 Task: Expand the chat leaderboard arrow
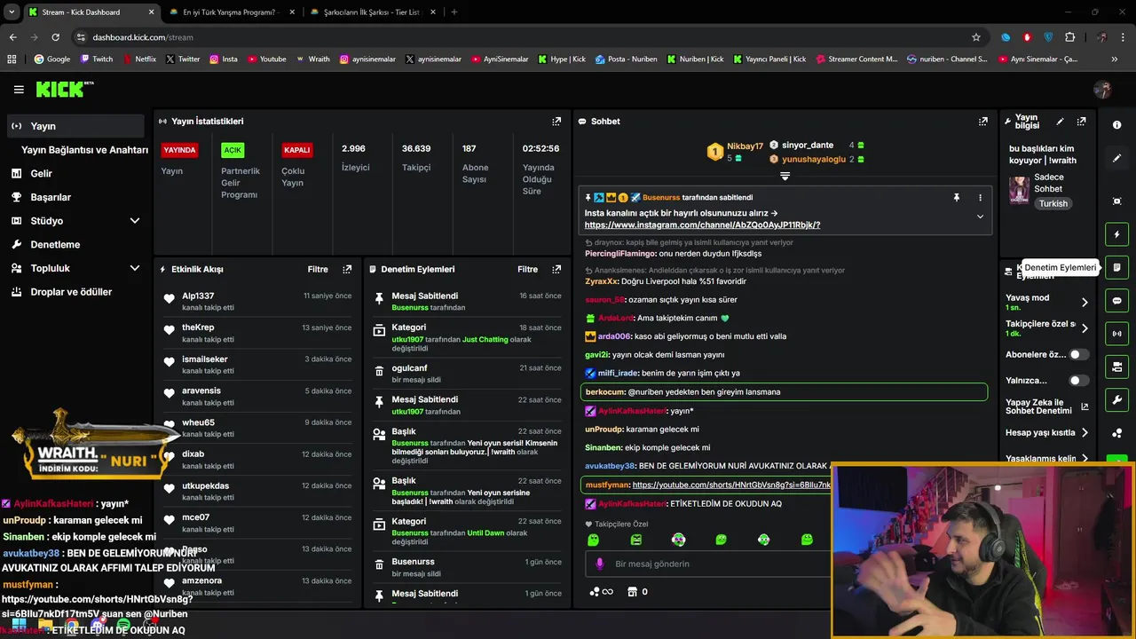point(785,176)
